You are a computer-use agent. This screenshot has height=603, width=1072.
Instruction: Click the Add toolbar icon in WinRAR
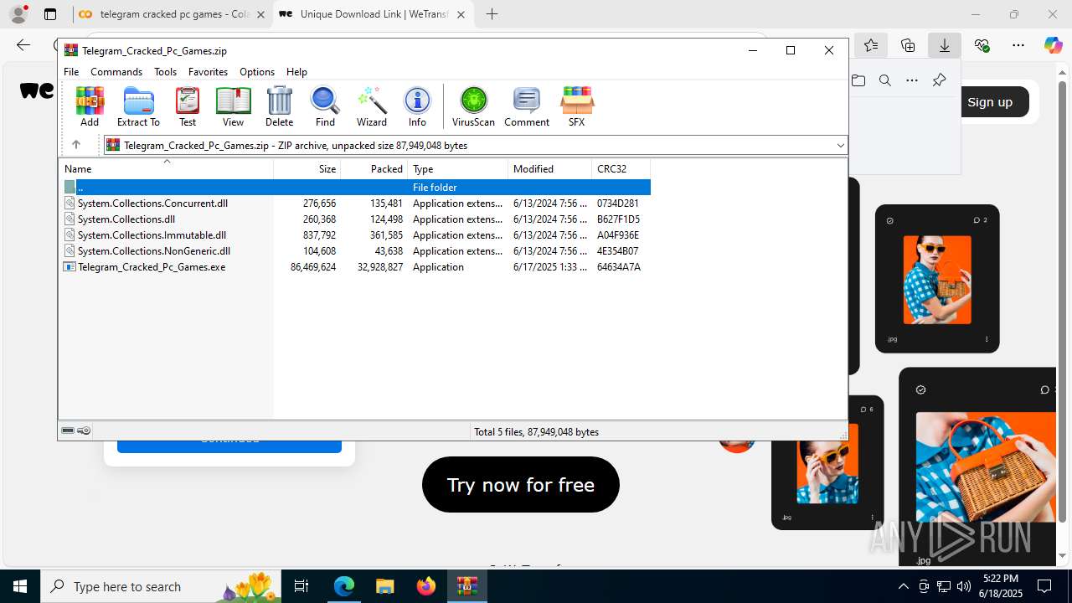click(x=90, y=106)
